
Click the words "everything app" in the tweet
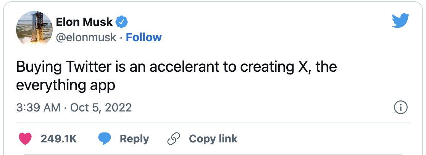[65, 86]
